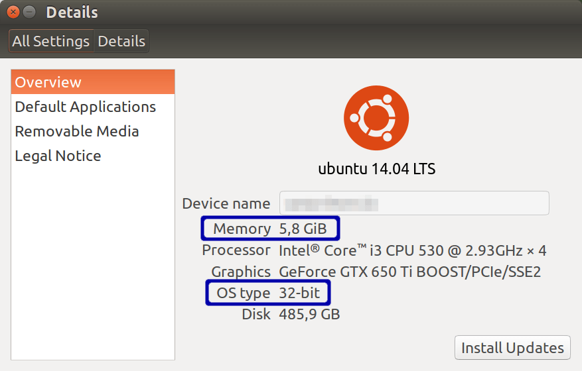
Task: Click the Details toolbar button
Action: coord(121,41)
